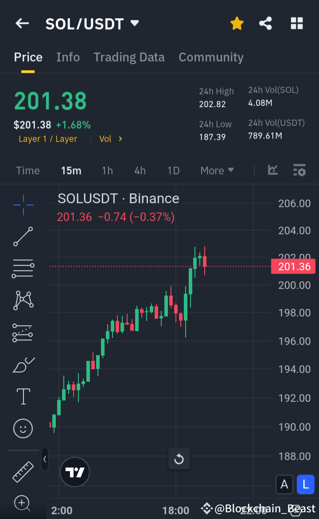This screenshot has height=519, width=319.
Task: Open the indicators settings icon
Action: (x=299, y=170)
